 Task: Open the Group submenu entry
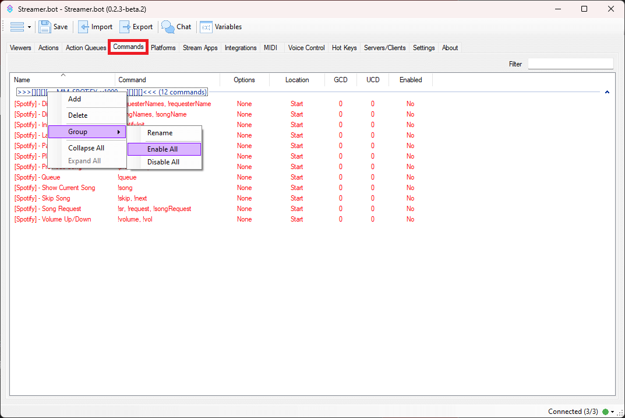click(87, 132)
